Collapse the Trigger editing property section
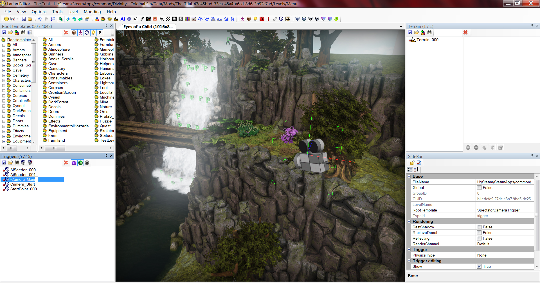Viewport: 540px width, 283px height. pyautogui.click(x=409, y=261)
